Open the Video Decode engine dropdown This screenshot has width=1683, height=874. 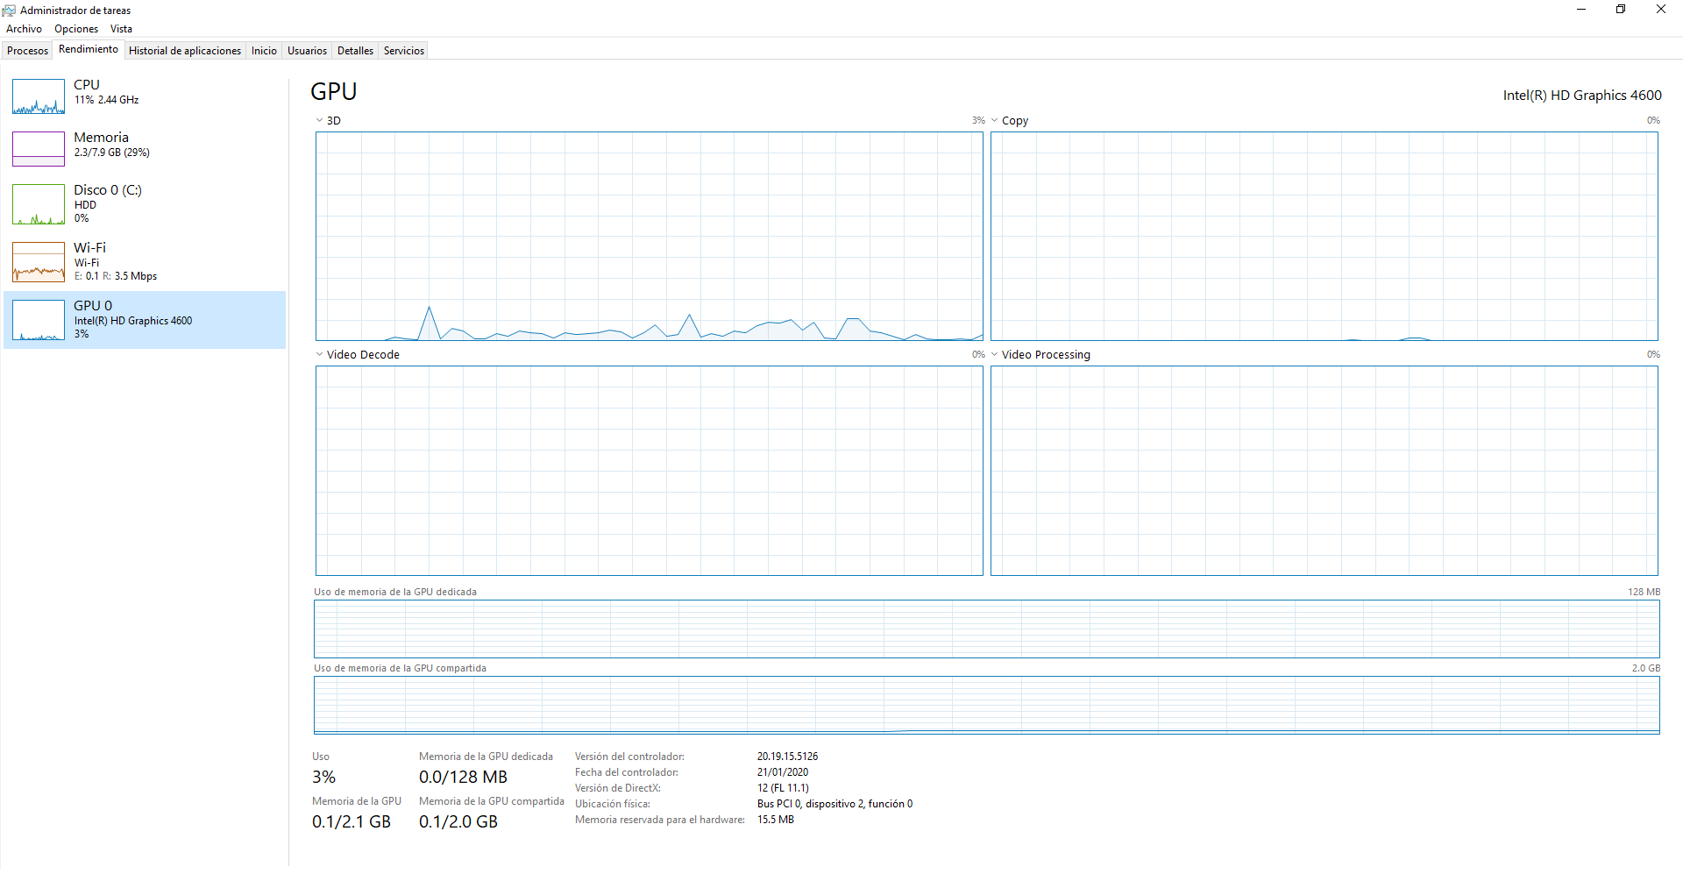coord(319,355)
